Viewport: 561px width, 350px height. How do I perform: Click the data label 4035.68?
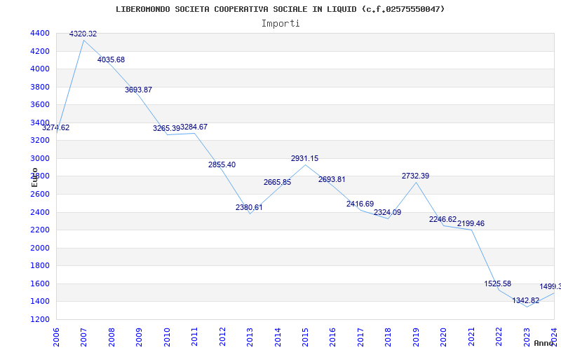111,59
